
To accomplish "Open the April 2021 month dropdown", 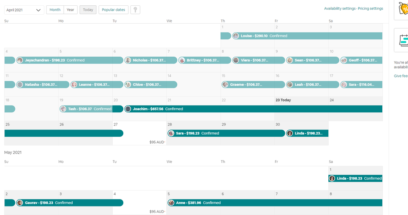I will pyautogui.click(x=24, y=10).
